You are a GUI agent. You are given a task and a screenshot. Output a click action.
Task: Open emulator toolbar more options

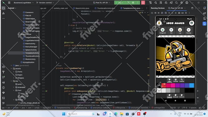(x=189, y=13)
